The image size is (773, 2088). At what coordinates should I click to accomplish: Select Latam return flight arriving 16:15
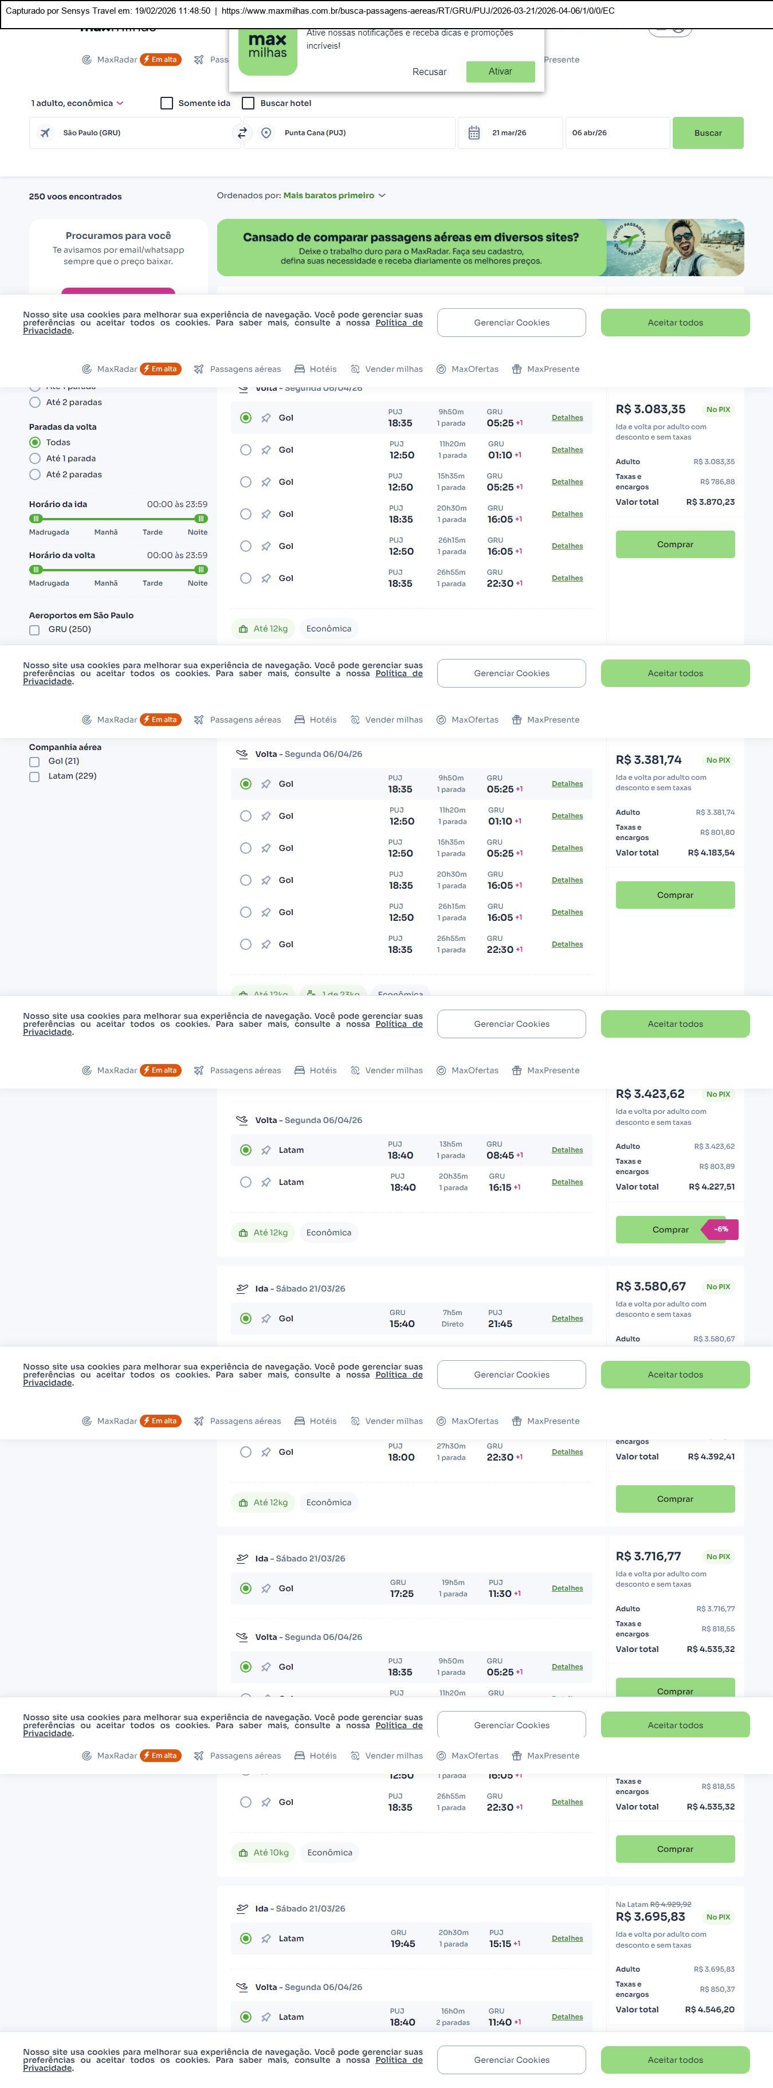(245, 1182)
